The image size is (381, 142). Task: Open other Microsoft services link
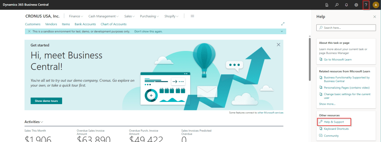pos(270,113)
